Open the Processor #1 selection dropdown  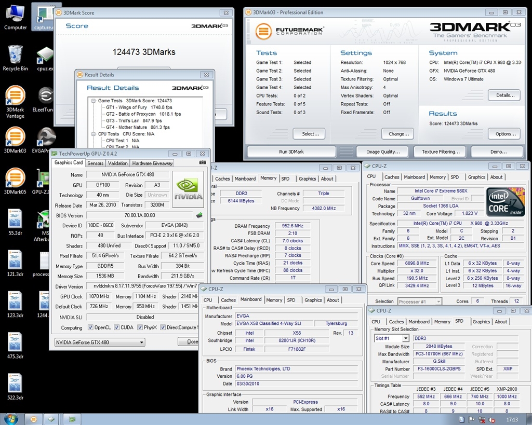(x=420, y=301)
